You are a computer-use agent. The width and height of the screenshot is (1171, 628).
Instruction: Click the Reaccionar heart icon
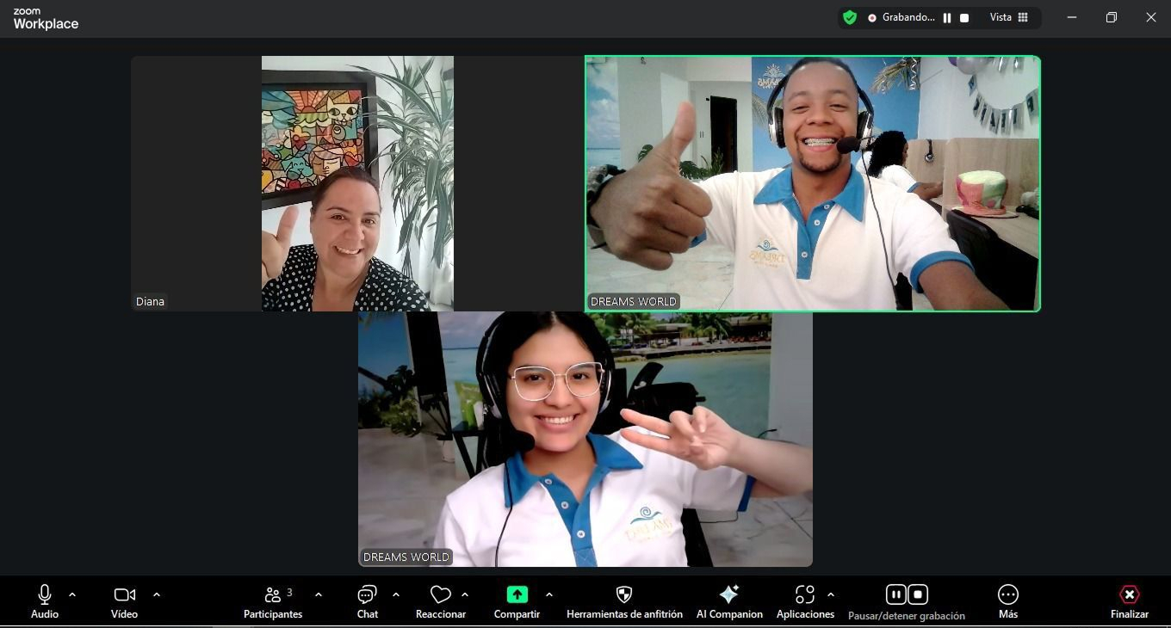pyautogui.click(x=441, y=595)
